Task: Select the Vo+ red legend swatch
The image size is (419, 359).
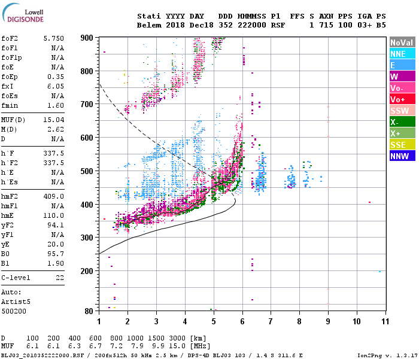Action: [x=402, y=99]
